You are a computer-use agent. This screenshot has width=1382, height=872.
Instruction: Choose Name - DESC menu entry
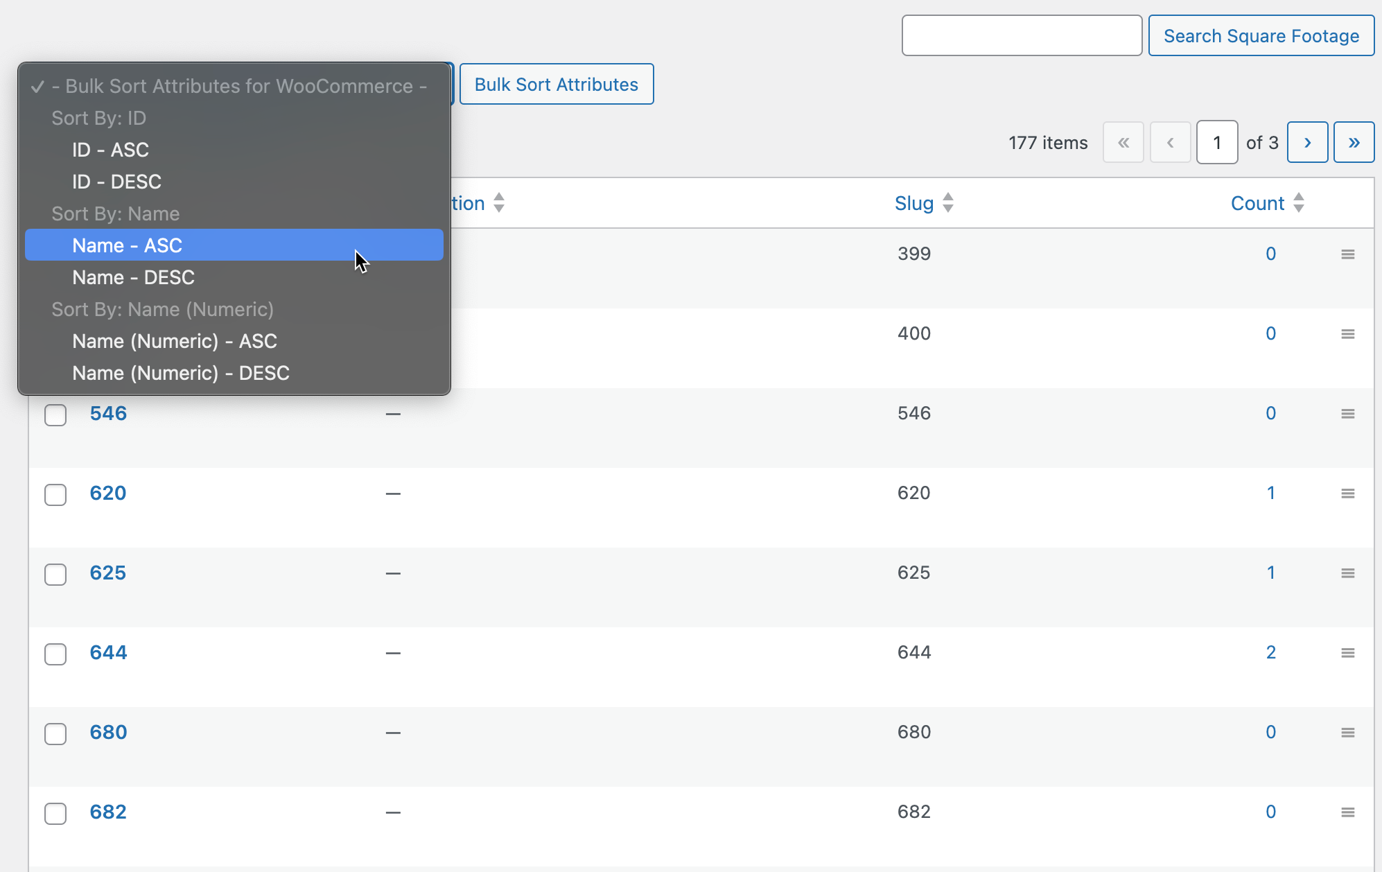[x=133, y=277]
